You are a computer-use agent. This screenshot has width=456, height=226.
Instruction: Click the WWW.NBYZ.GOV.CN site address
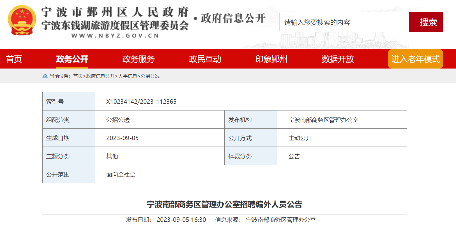[x=115, y=36]
